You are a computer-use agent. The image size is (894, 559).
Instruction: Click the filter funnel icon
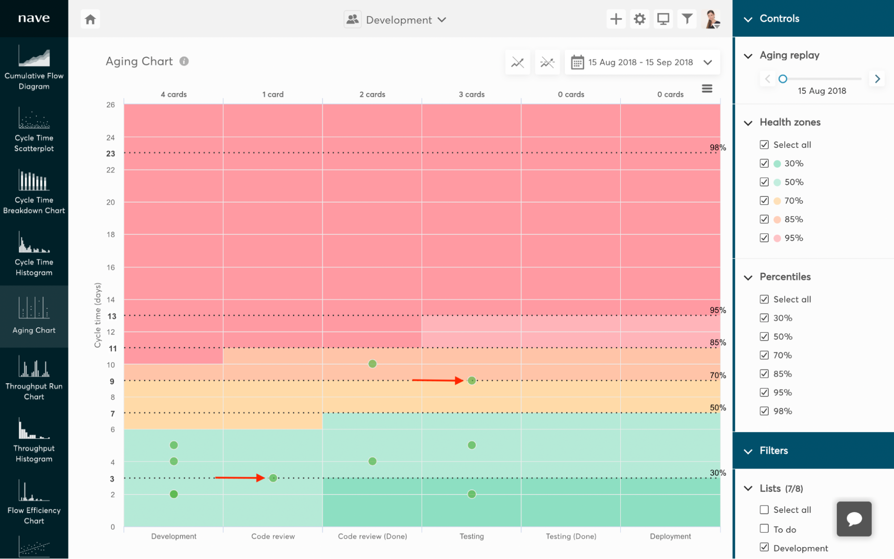pos(686,19)
